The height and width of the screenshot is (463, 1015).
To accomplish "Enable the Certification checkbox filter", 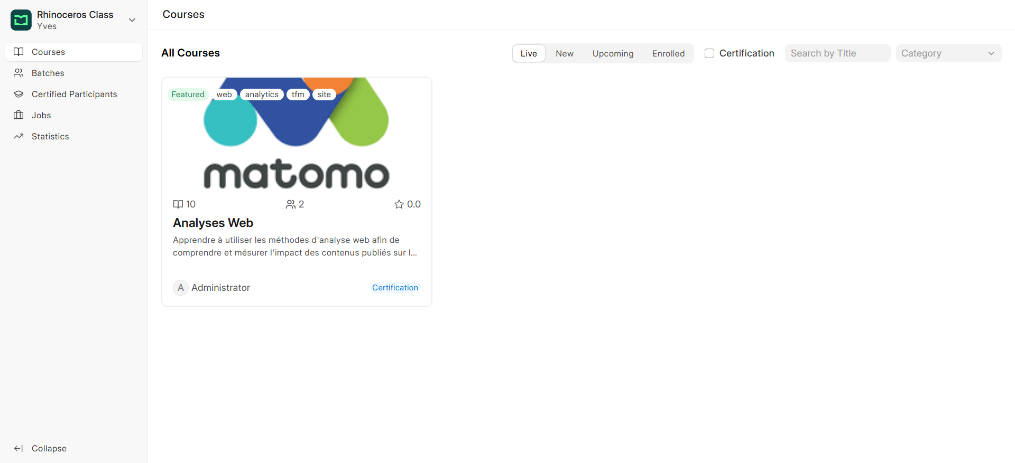I will 709,53.
